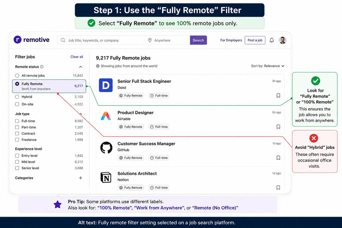Open the Senior Full Stack Engineer listing
Screen dimensions: 342x228
(x=144, y=81)
